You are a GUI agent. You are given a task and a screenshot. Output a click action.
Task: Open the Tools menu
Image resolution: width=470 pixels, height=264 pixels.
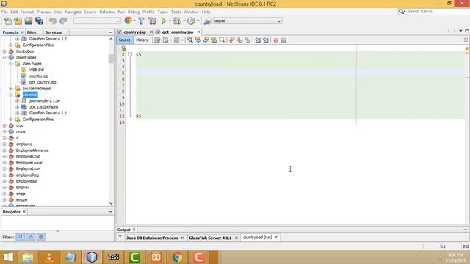[176, 12]
